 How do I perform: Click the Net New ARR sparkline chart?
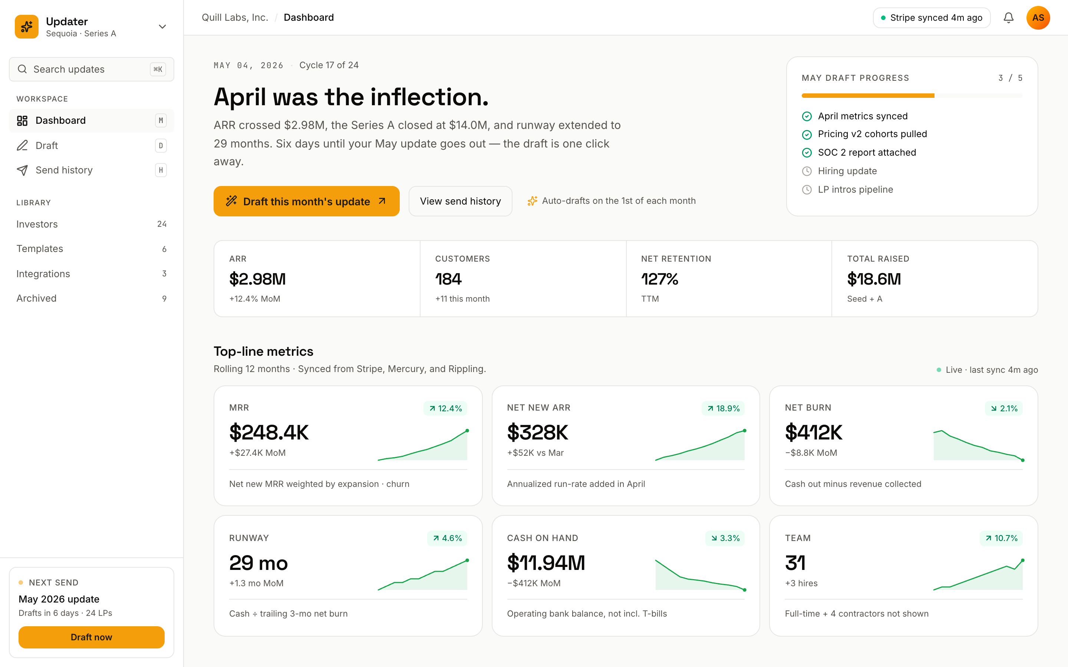coord(701,445)
